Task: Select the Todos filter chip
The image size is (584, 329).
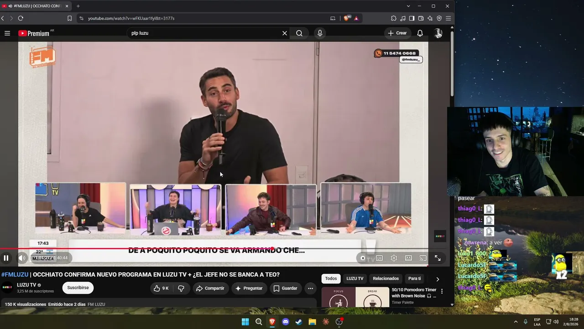Action: tap(331, 279)
